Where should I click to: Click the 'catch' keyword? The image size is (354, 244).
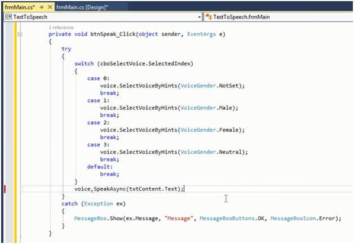click(x=69, y=203)
